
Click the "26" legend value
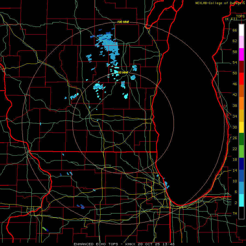(x=235, y=138)
